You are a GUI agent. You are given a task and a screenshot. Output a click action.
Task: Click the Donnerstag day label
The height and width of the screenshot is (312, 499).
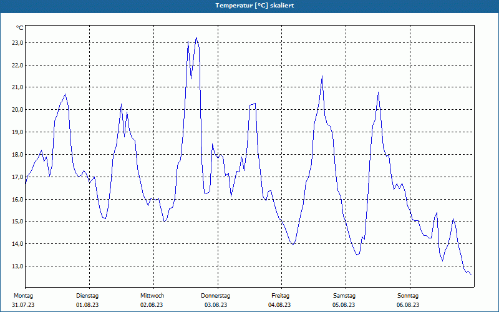[x=215, y=296]
